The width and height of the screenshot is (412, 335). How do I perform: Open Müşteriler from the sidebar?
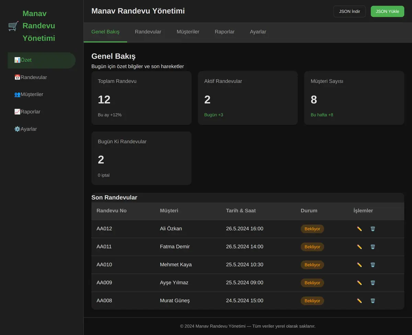[x=42, y=95]
